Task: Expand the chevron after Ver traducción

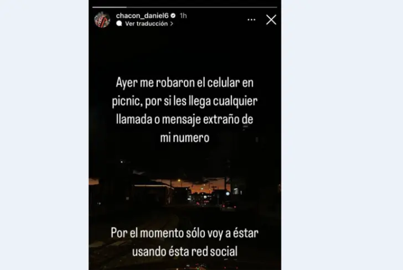Action: tap(172, 24)
